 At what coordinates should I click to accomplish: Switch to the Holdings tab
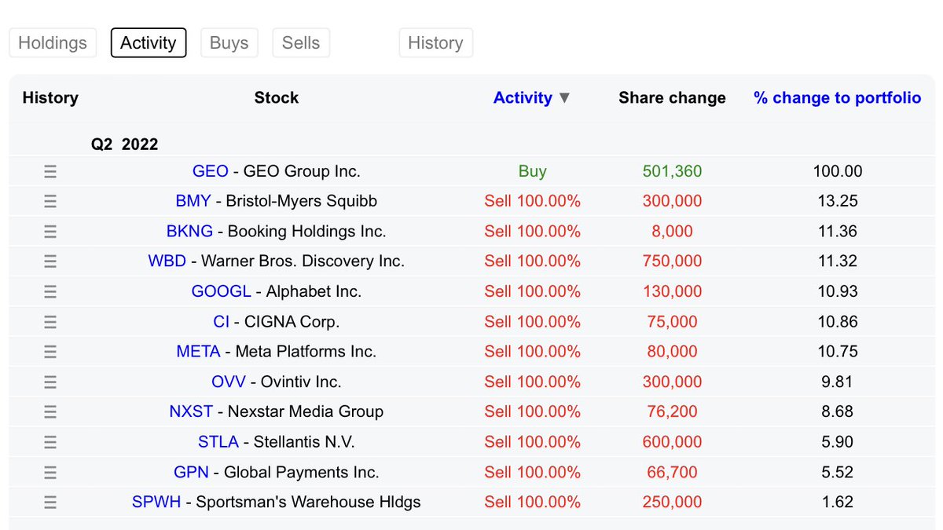point(53,43)
